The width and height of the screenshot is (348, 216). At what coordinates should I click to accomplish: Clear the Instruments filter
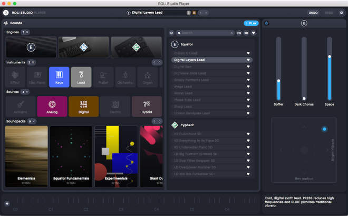pos(33,62)
